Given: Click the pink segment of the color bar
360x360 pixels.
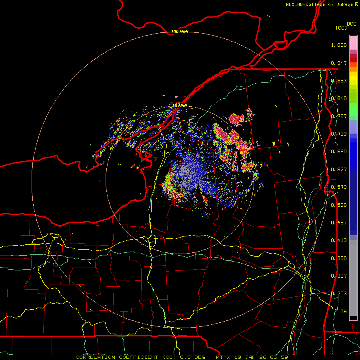Looking at the screenshot, I should 353,42.
